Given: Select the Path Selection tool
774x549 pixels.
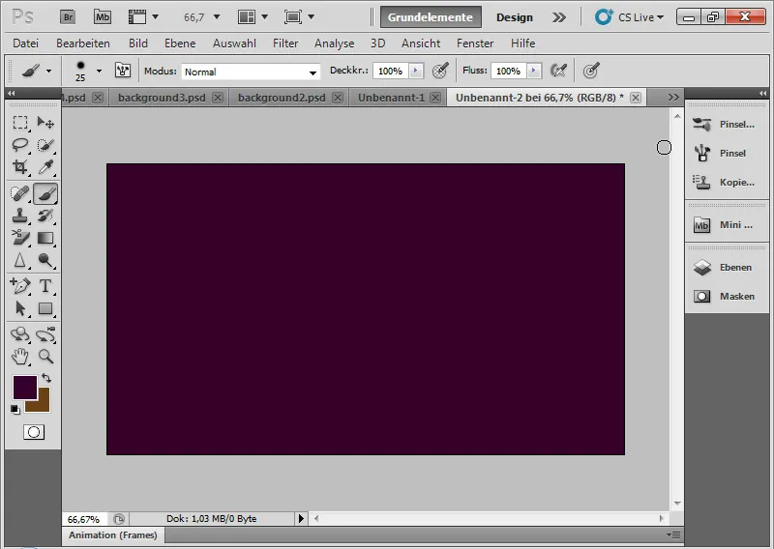Looking at the screenshot, I should pyautogui.click(x=20, y=308).
